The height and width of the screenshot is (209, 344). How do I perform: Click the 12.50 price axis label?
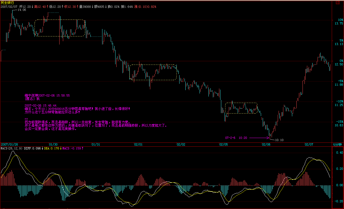pyautogui.click(x=339, y=64)
